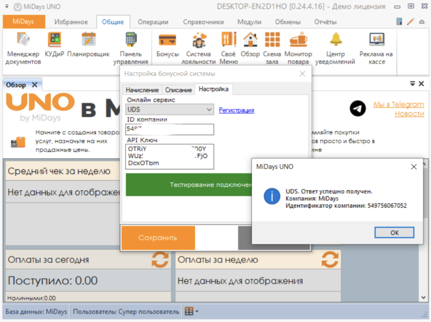431x322 pixels.
Task: Click the Средний чек за неделю header
Action: [63, 171]
